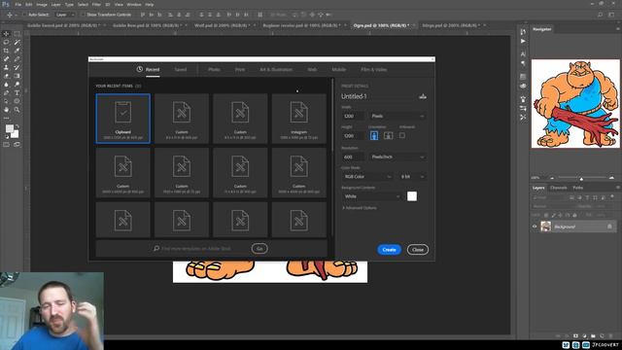
Task: Open the 8 bit depth dropdown
Action: (x=412, y=177)
